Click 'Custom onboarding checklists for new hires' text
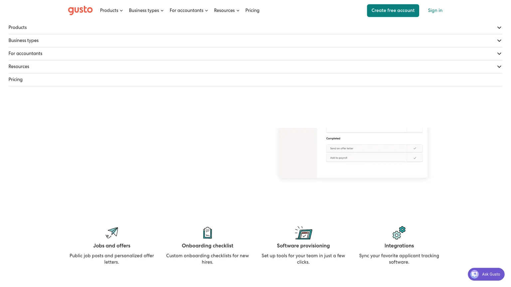Image resolution: width=511 pixels, height=287 pixels. tap(208, 259)
